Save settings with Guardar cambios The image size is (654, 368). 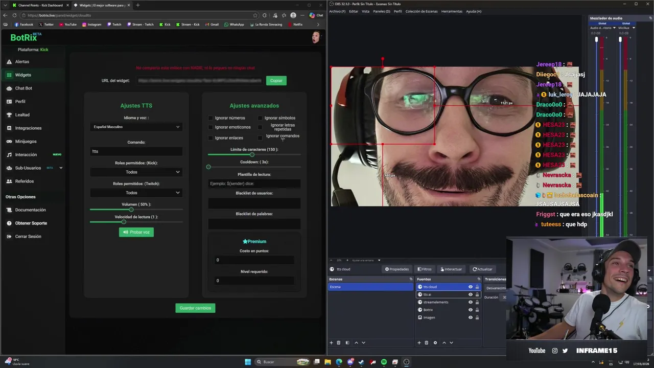[x=195, y=308]
